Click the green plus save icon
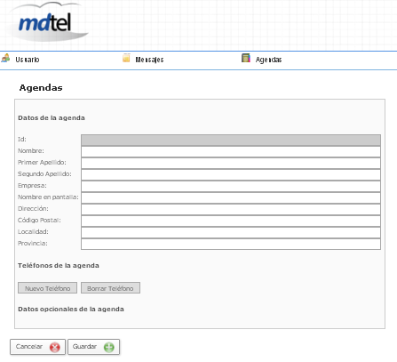 pyautogui.click(x=109, y=347)
